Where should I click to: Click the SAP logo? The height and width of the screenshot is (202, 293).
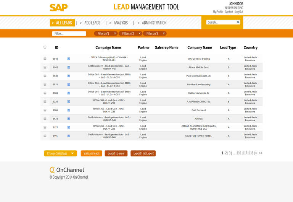tap(58, 8)
